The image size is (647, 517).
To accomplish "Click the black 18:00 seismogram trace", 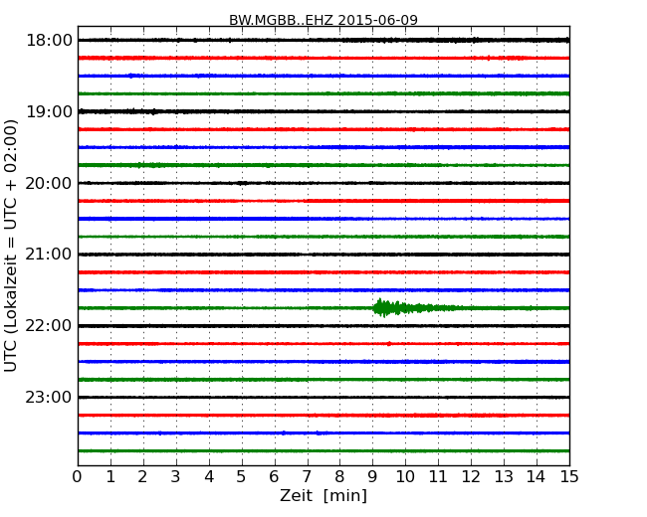I will click(x=323, y=40).
